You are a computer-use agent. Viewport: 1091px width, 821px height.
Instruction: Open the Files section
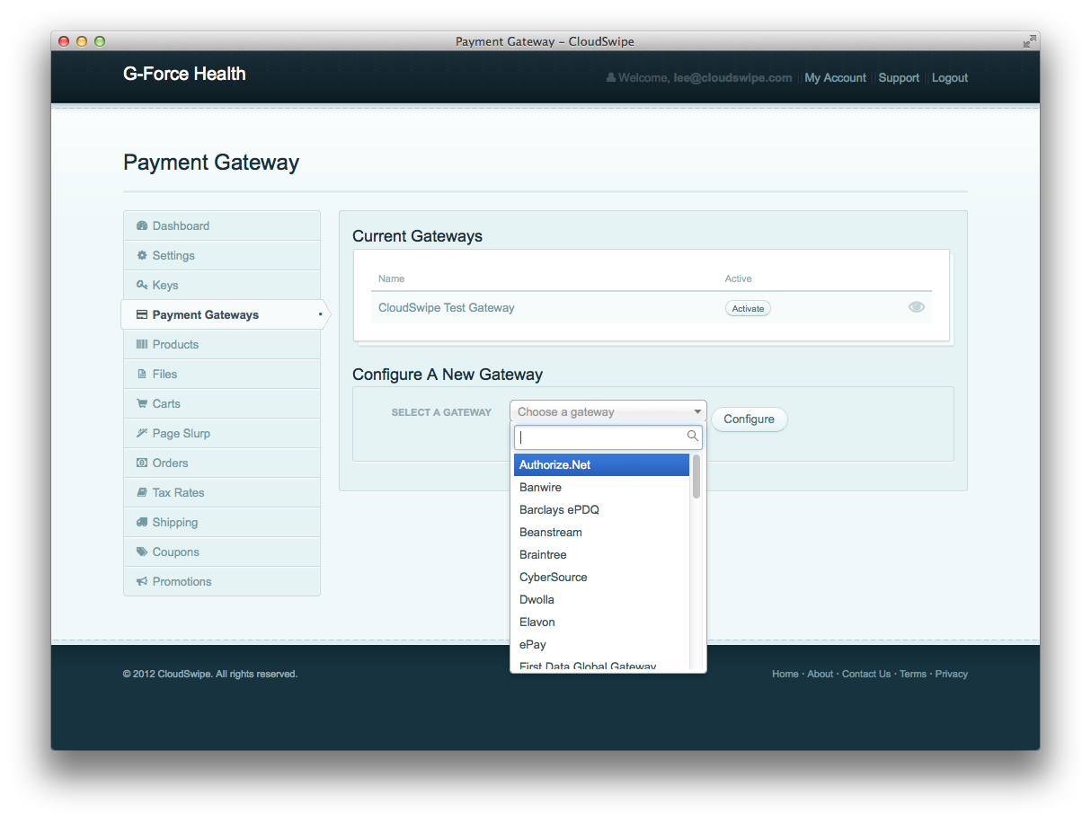[x=222, y=374]
